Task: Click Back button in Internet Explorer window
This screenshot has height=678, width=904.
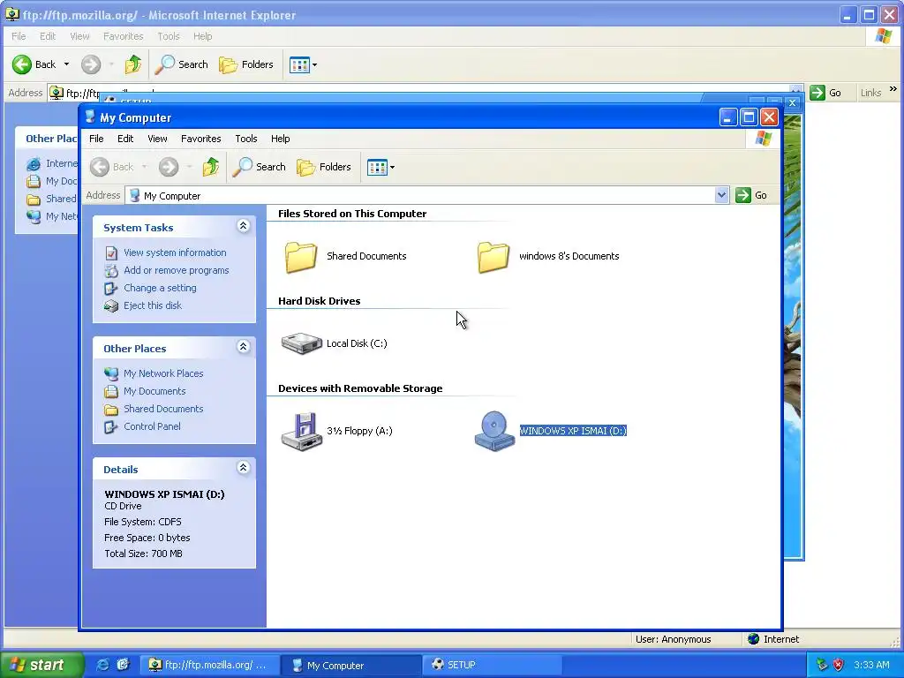Action: pyautogui.click(x=34, y=64)
